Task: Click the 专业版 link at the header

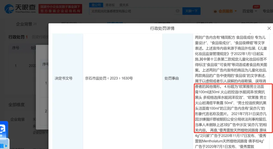Action: tap(268, 11)
